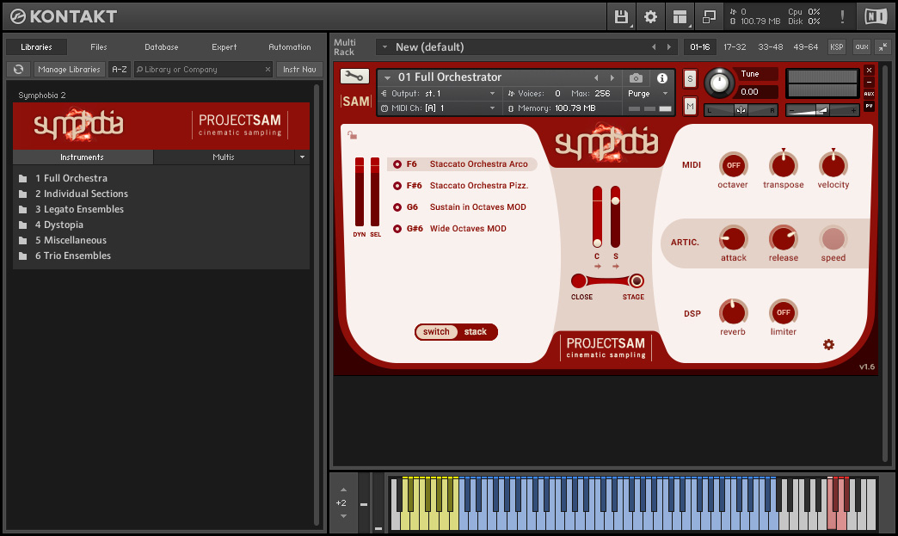Open instrument info icon
The height and width of the screenshot is (536, 898).
[x=661, y=78]
